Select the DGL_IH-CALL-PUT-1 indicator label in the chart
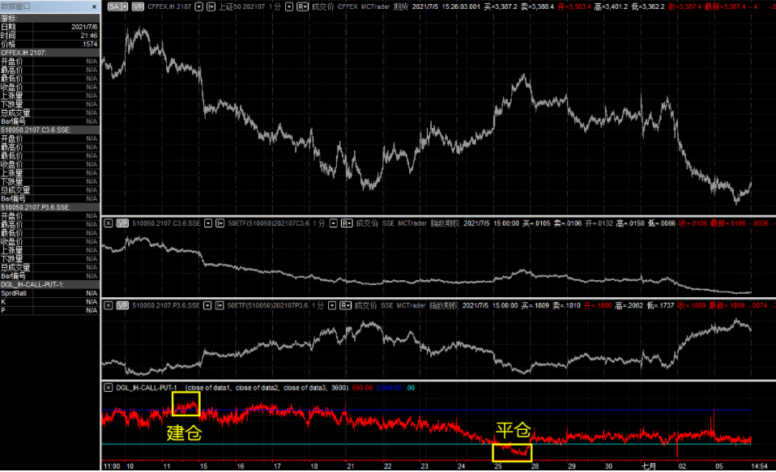This screenshot has height=472, width=776. point(147,388)
